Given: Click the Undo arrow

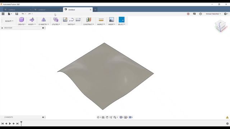Looking at the screenshot, I should [x=23, y=14].
